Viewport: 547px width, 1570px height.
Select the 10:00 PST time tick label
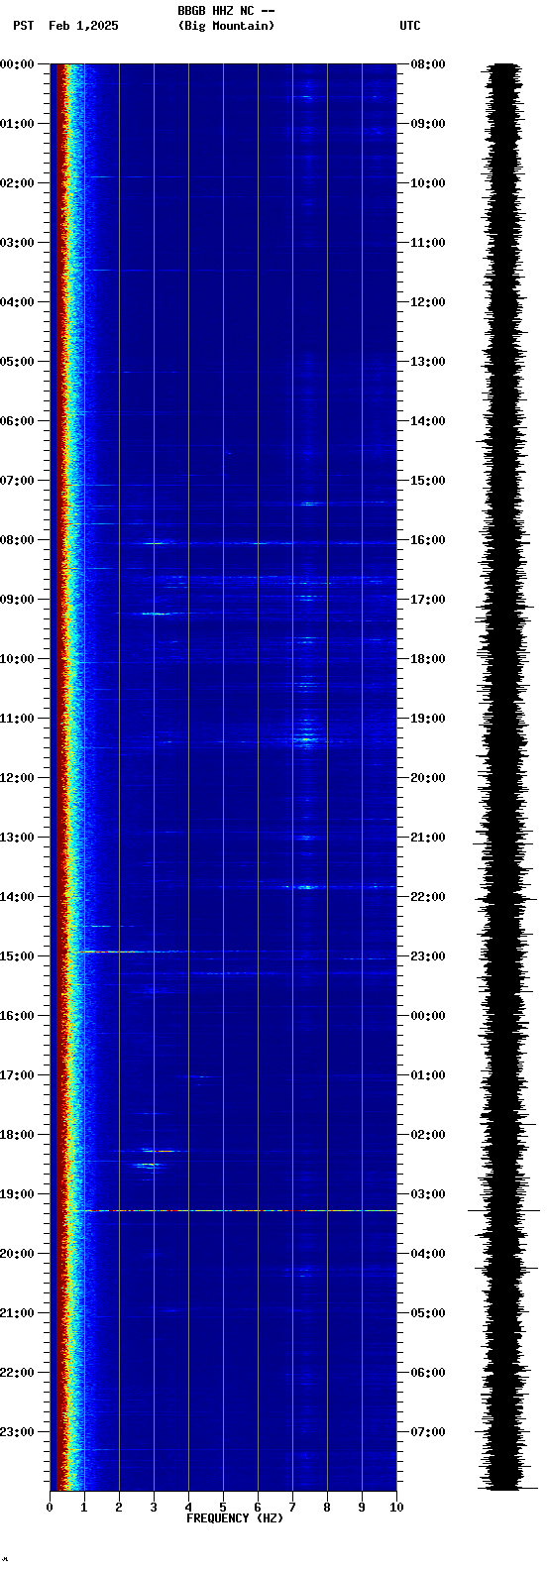pos(17,659)
